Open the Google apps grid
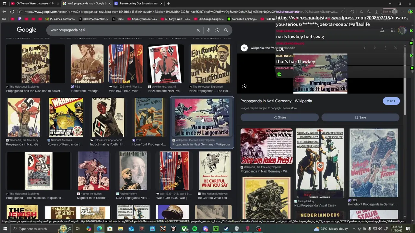 pos(393,30)
